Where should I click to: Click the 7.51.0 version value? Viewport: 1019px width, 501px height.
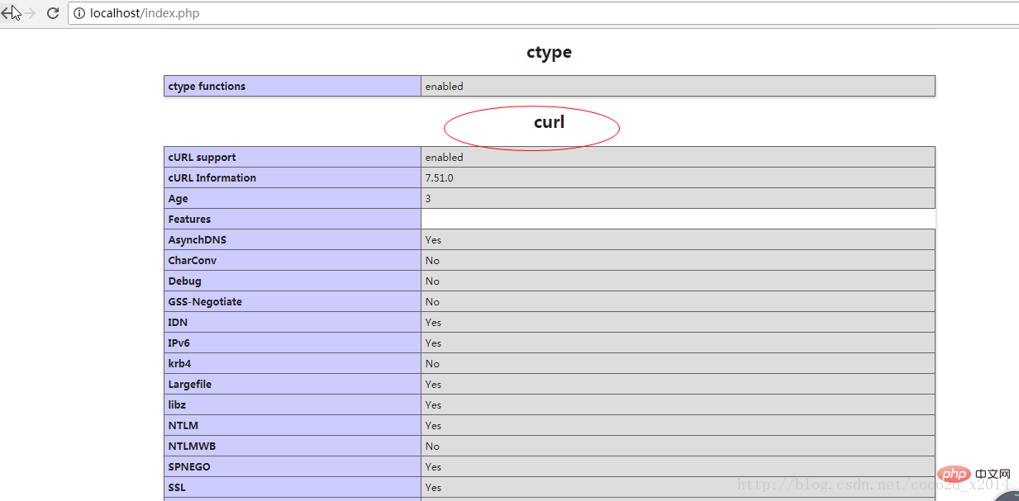[x=439, y=177]
